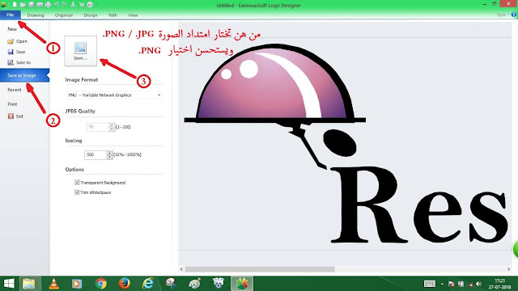The height and width of the screenshot is (291, 518).
Task: Select Save as Image in the sidebar
Action: [24, 75]
